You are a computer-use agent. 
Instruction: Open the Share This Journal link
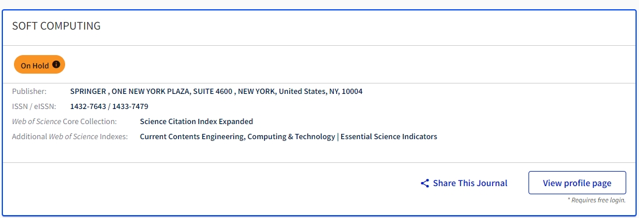pyautogui.click(x=464, y=183)
